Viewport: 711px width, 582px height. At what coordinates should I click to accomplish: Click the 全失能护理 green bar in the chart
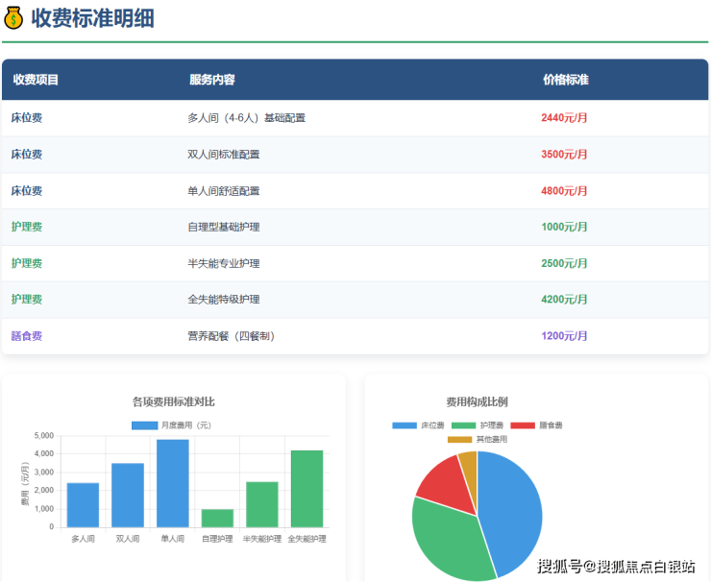306,488
